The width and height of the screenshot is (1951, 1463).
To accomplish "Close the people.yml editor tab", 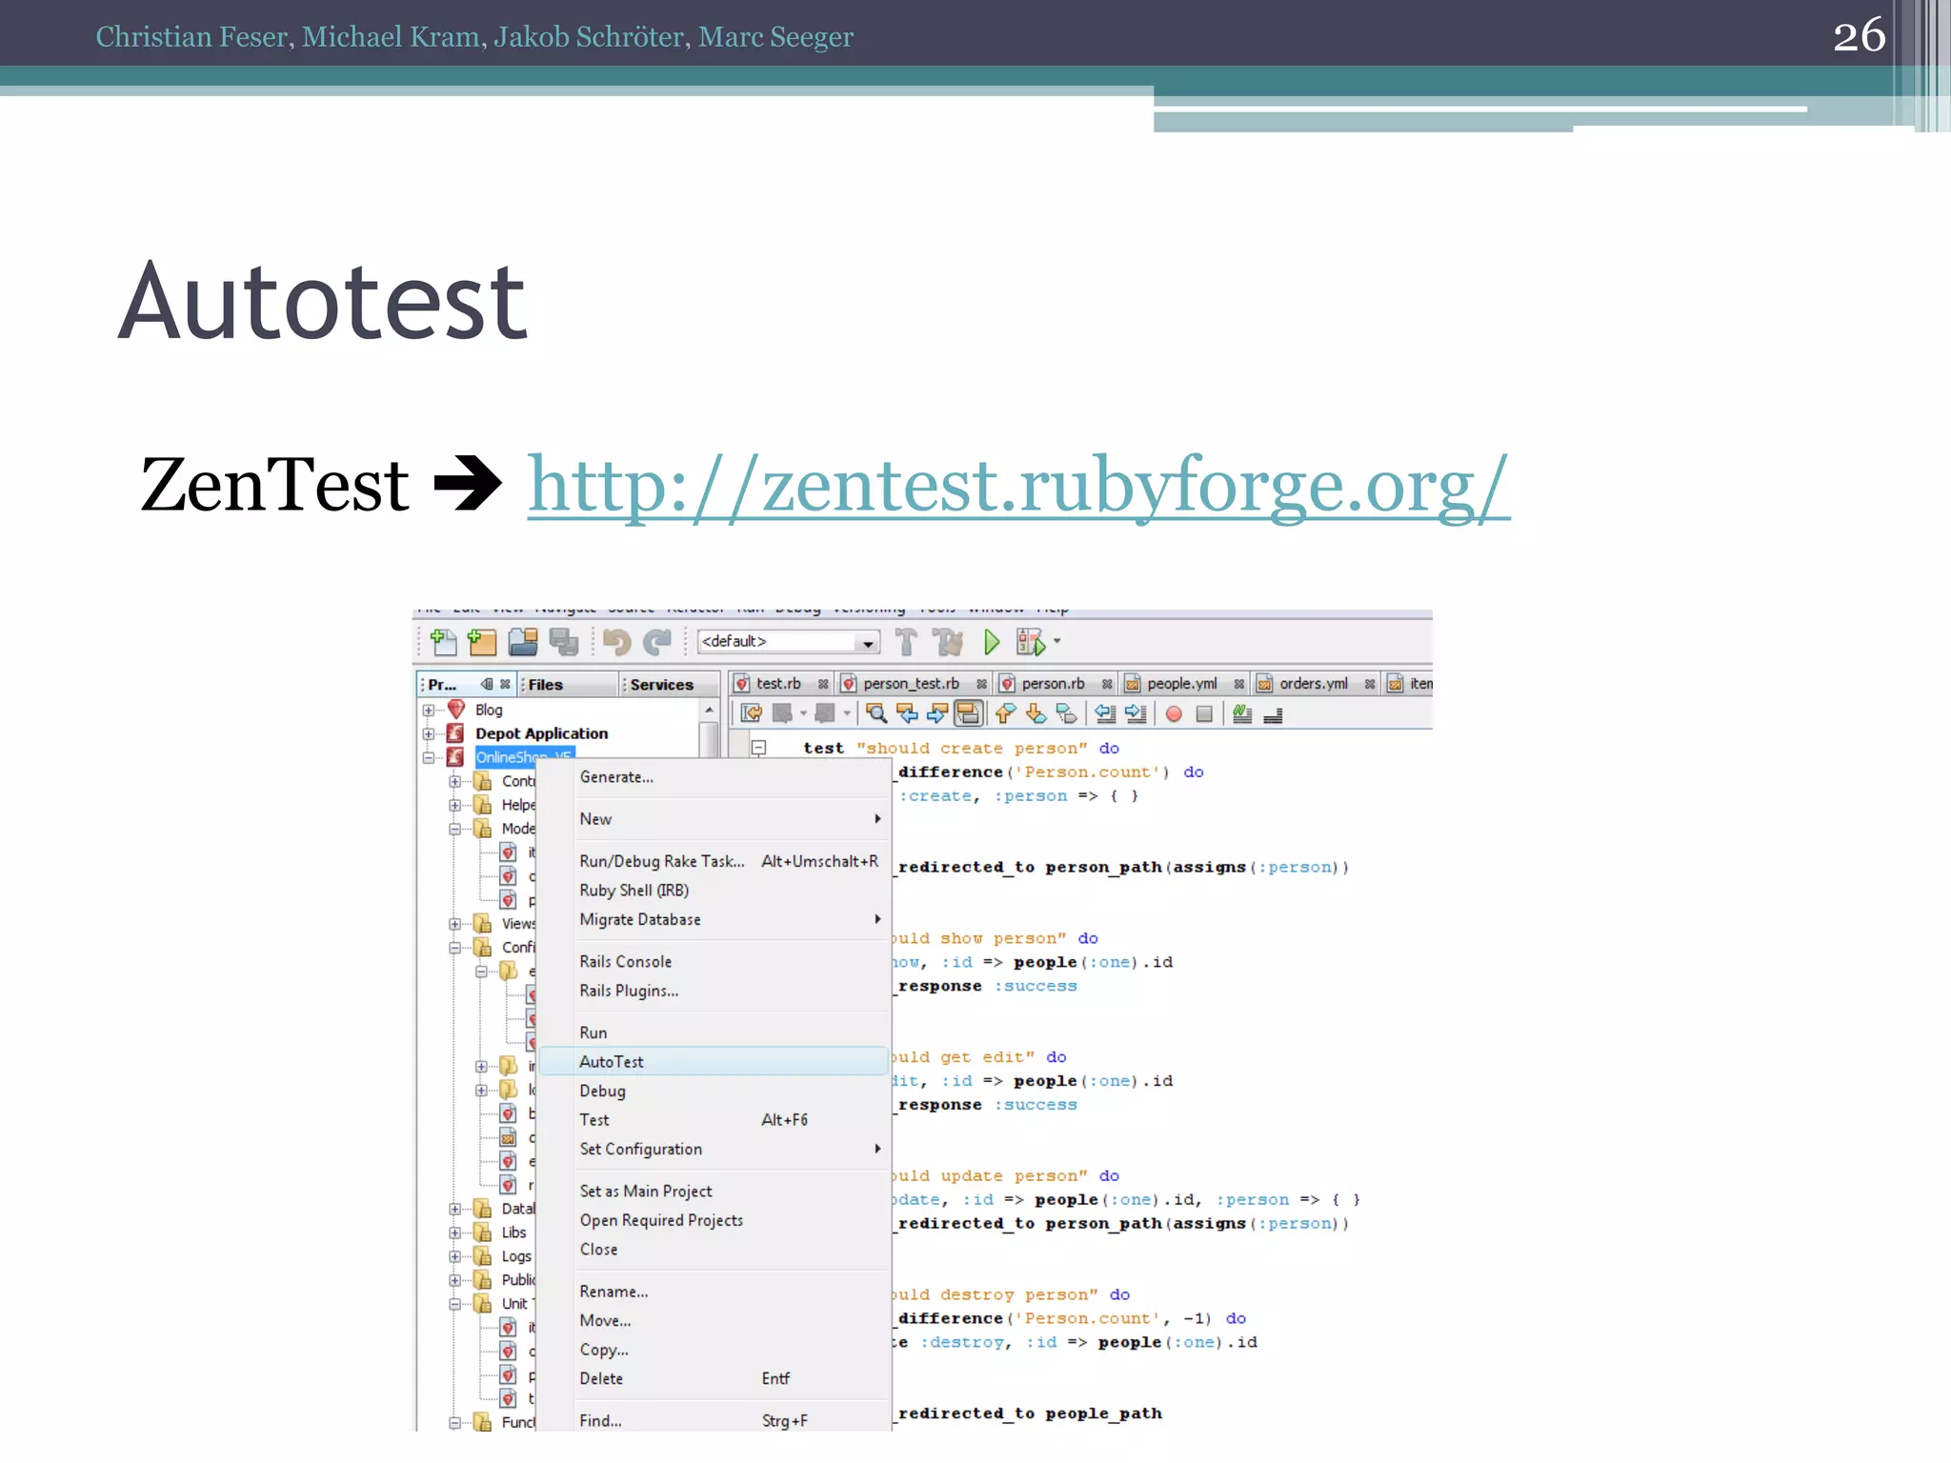I will pos(1238,685).
